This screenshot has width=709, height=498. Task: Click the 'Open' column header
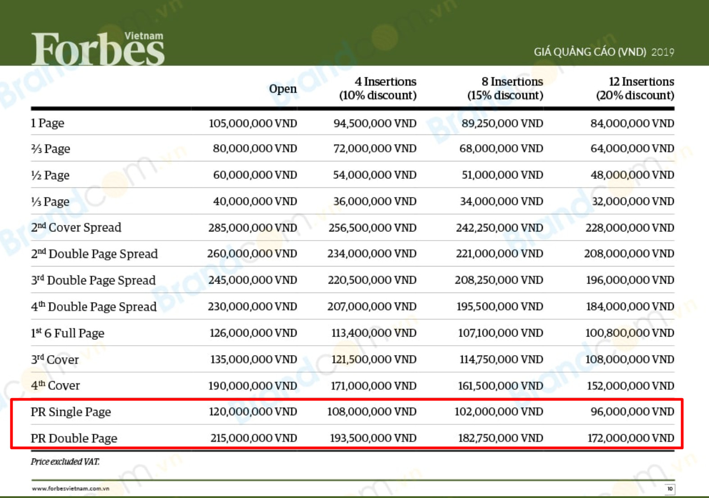tap(283, 89)
